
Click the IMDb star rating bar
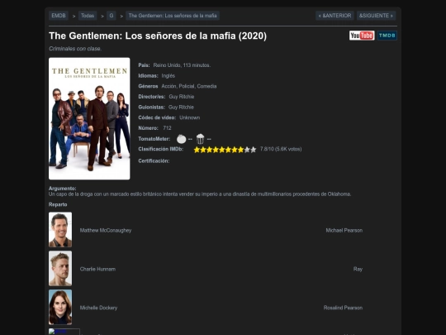[x=225, y=150]
